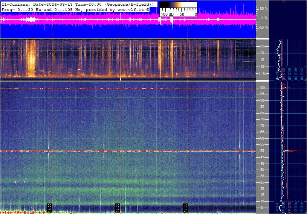Click the 50 Hz frequency axis label
The width and height of the screenshot is (307, 214).
click(x=263, y=151)
